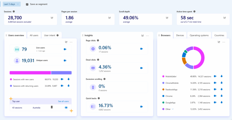Click the Active time spent trend icon
This screenshot has height=120, width=232.
(225, 18)
